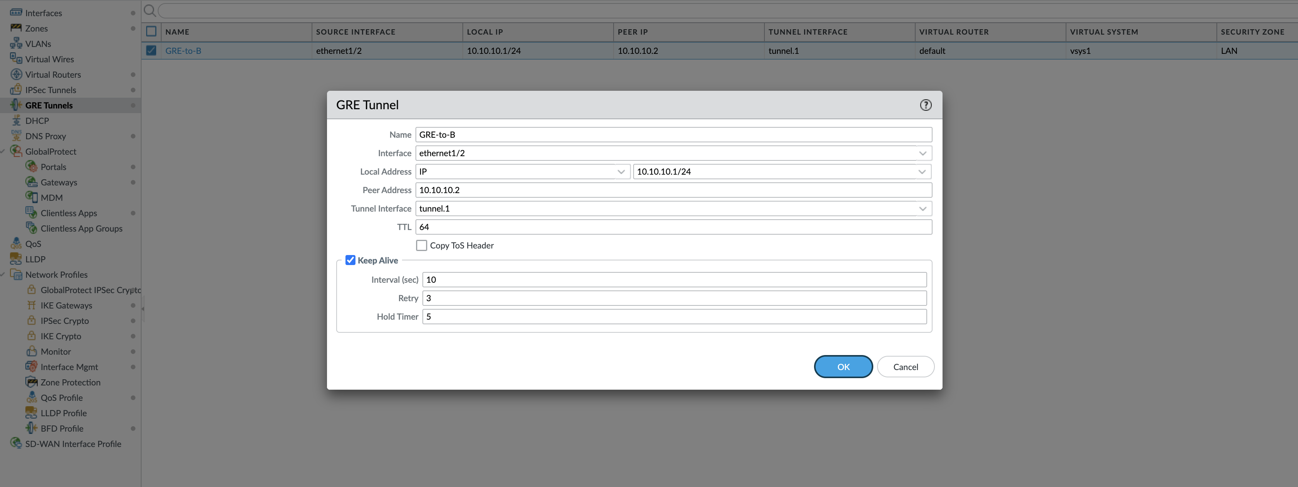Click into the Peer Address field

673,190
